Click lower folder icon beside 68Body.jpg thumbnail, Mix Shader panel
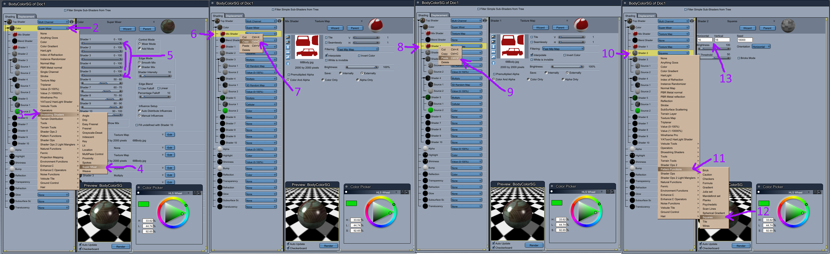The height and width of the screenshot is (254, 830). click(x=288, y=42)
